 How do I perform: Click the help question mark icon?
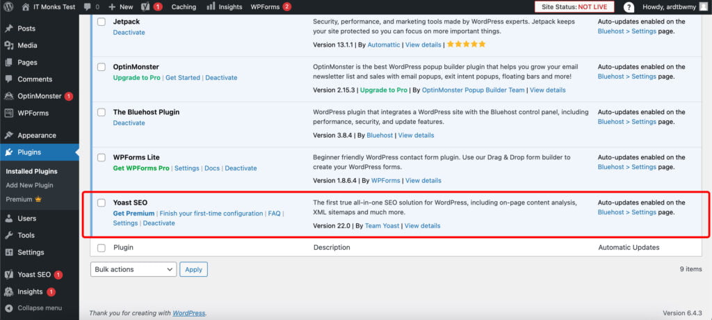tap(629, 7)
